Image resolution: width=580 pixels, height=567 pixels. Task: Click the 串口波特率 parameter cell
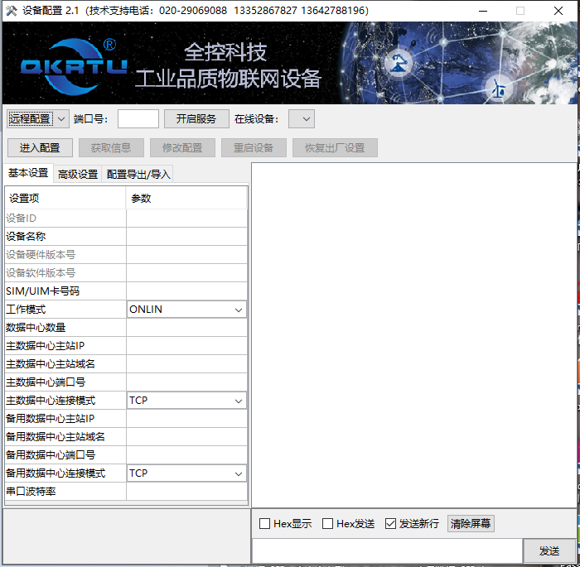coord(186,492)
